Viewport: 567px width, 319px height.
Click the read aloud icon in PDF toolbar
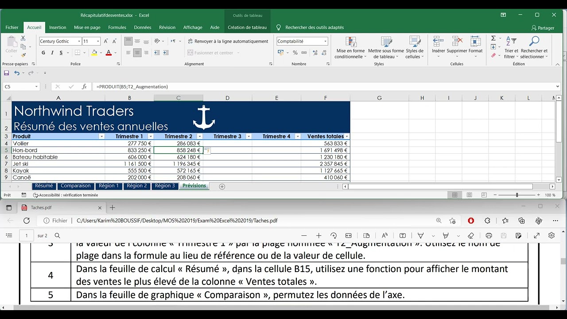coord(384,236)
